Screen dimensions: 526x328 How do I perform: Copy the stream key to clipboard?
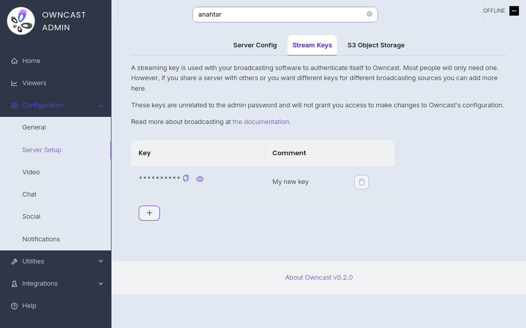(x=186, y=178)
